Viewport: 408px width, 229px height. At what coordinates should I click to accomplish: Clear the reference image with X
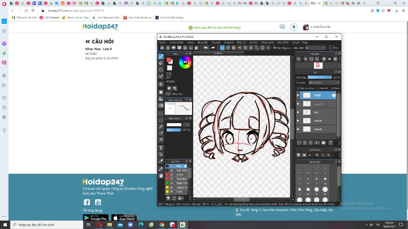click(310, 155)
